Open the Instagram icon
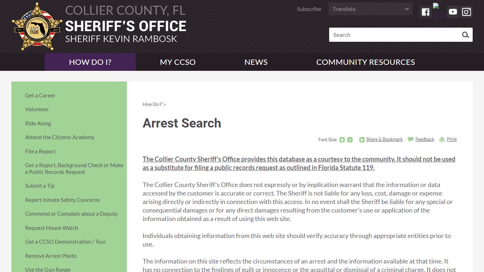 [467, 12]
